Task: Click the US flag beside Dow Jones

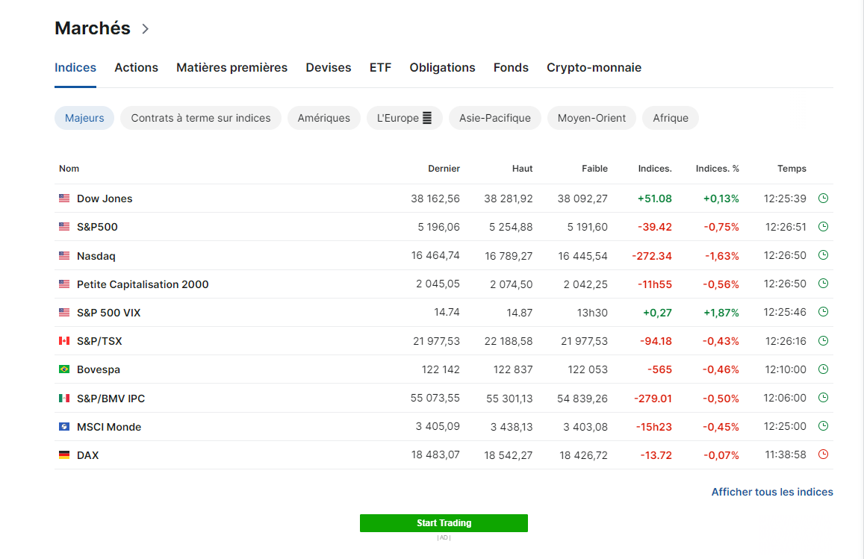Action: (64, 199)
